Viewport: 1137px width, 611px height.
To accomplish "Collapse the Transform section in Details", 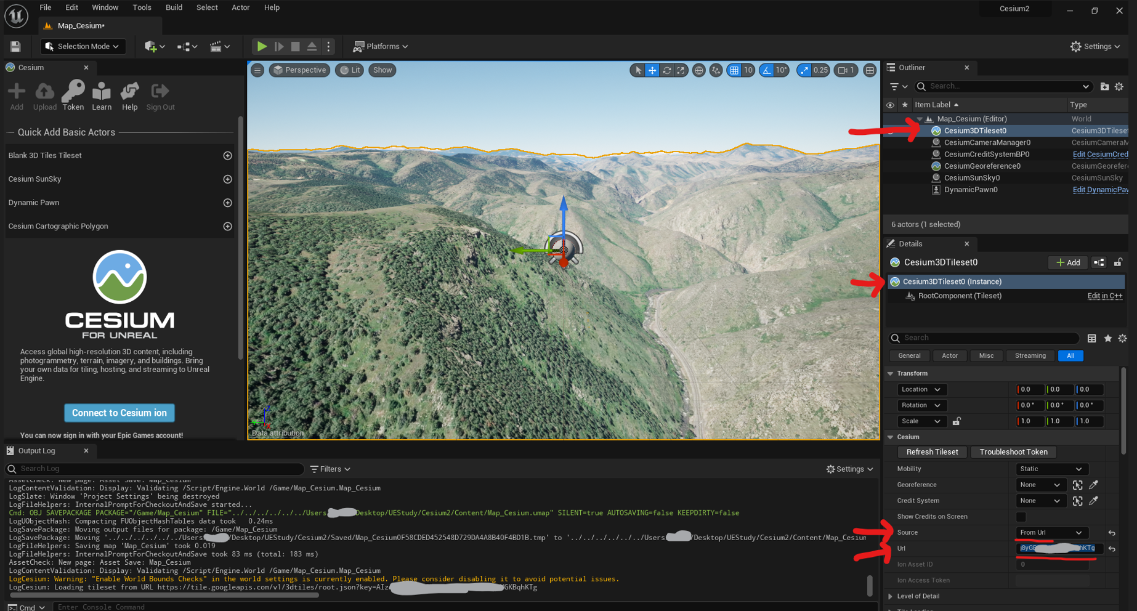I will pos(889,373).
